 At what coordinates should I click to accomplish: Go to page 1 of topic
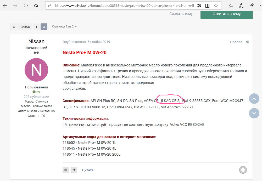pyautogui.click(x=36, y=27)
